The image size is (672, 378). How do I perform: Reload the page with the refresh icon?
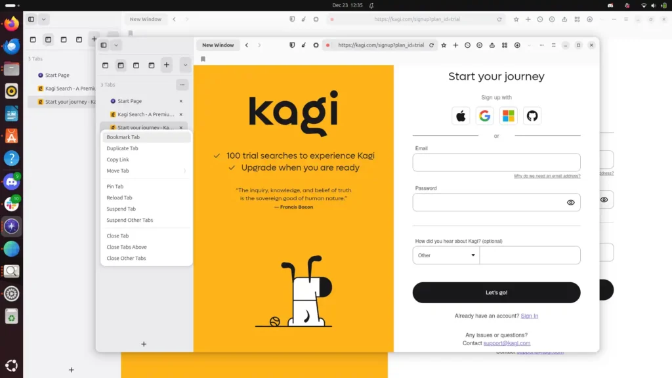tap(432, 45)
